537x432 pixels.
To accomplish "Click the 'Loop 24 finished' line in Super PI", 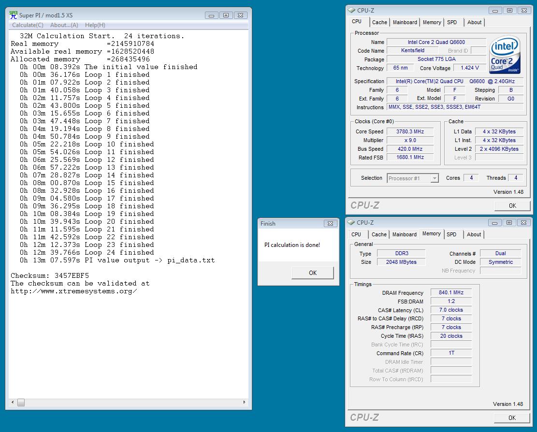I will point(87,253).
